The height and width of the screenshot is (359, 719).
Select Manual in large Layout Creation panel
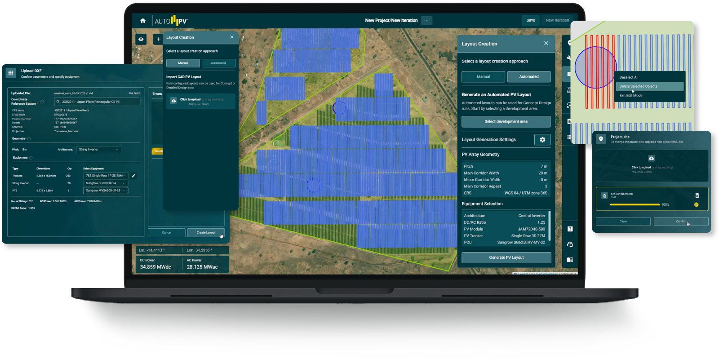[483, 76]
